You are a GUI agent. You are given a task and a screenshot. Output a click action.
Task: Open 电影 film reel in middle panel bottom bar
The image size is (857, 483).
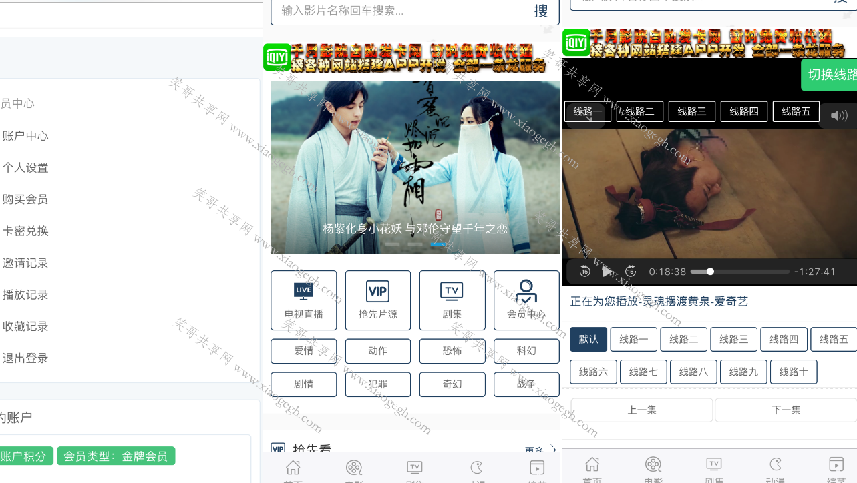[x=354, y=471]
